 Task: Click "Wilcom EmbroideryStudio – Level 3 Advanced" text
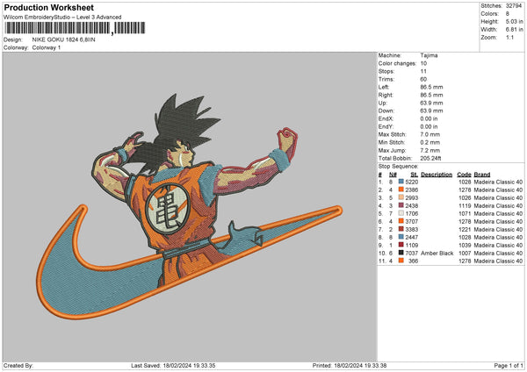tap(62, 18)
